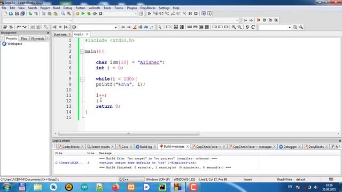
Task: Click the Undo arrow icon
Action: [x=30, y=14]
